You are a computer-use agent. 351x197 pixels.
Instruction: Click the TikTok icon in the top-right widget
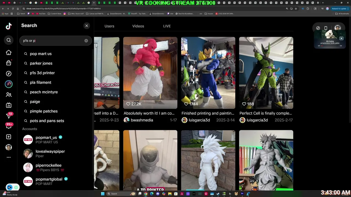318,28
